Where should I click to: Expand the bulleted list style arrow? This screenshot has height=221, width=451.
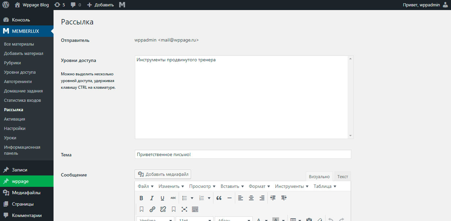[192, 198]
